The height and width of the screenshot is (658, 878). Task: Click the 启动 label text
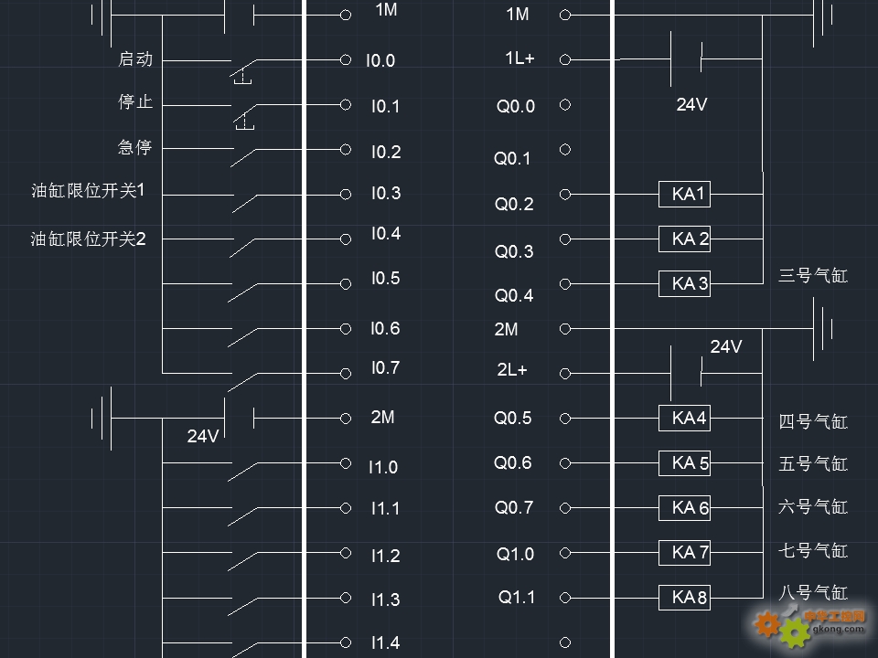[x=135, y=58]
